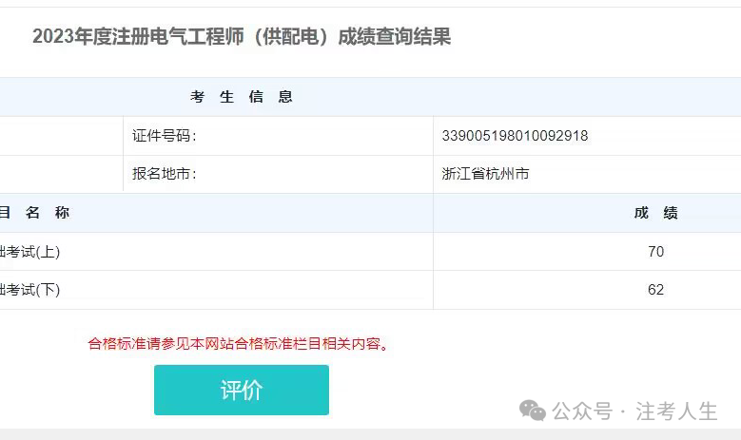Select the ID number 339005198010092918
This screenshot has width=741, height=440.
(515, 136)
